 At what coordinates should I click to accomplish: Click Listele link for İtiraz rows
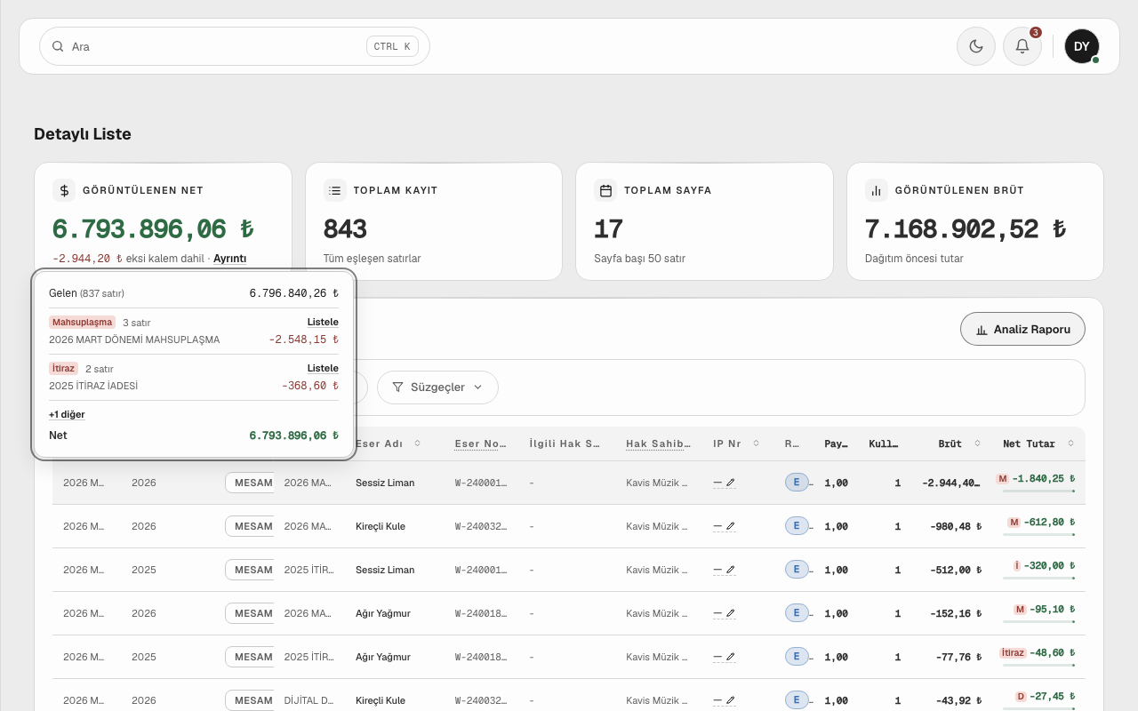[x=323, y=368]
